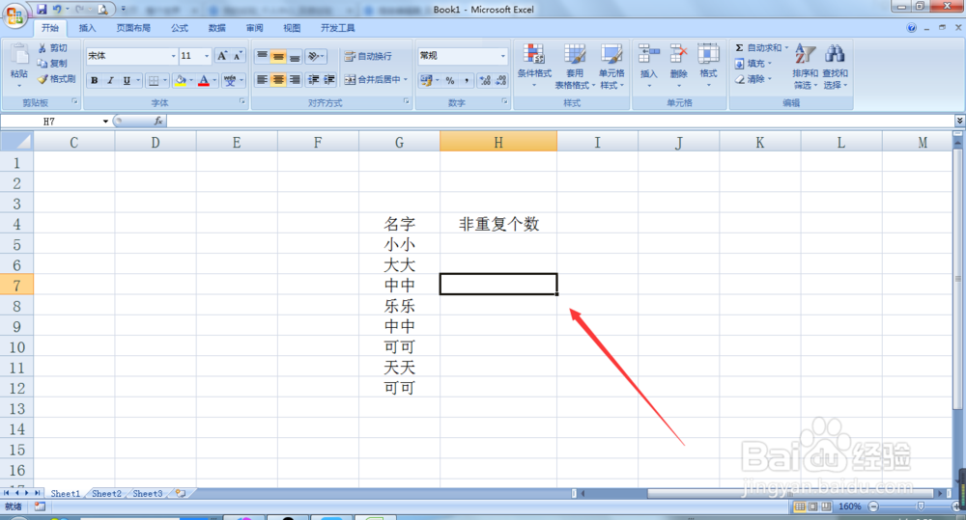Align text left
The image size is (966, 520).
pyautogui.click(x=263, y=79)
